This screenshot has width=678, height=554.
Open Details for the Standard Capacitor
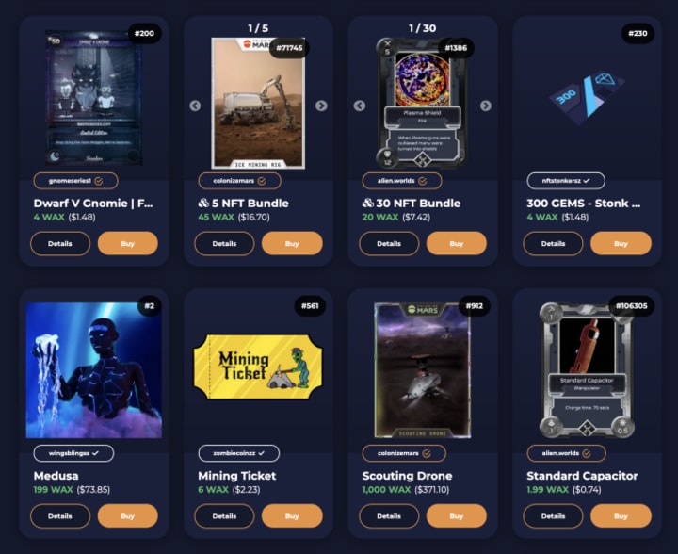pos(553,516)
